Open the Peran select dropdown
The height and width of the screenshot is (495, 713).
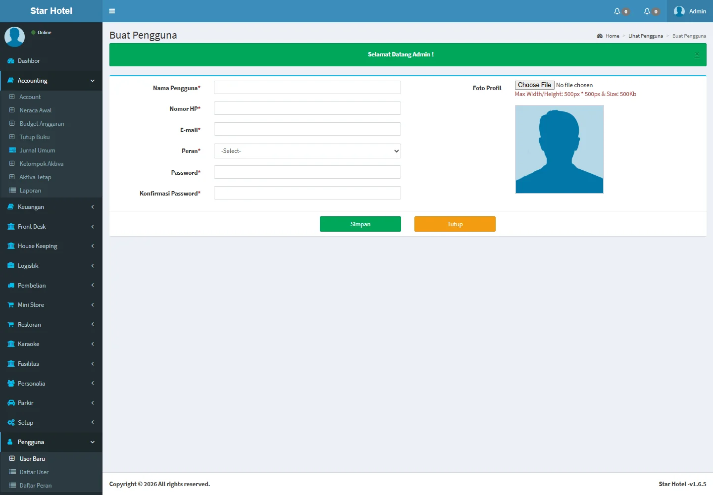pyautogui.click(x=307, y=151)
